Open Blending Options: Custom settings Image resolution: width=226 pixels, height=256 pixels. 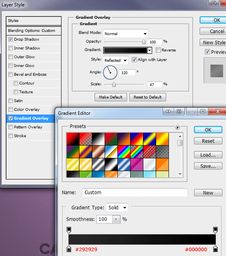(34, 31)
